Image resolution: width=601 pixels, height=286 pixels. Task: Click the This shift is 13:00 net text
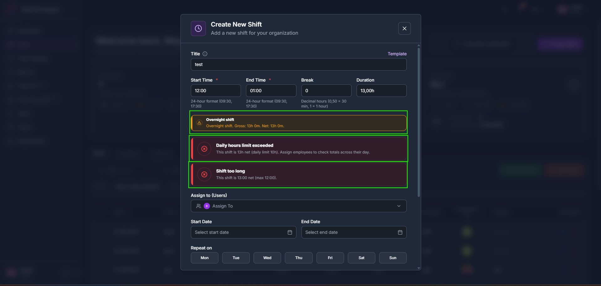(x=247, y=178)
